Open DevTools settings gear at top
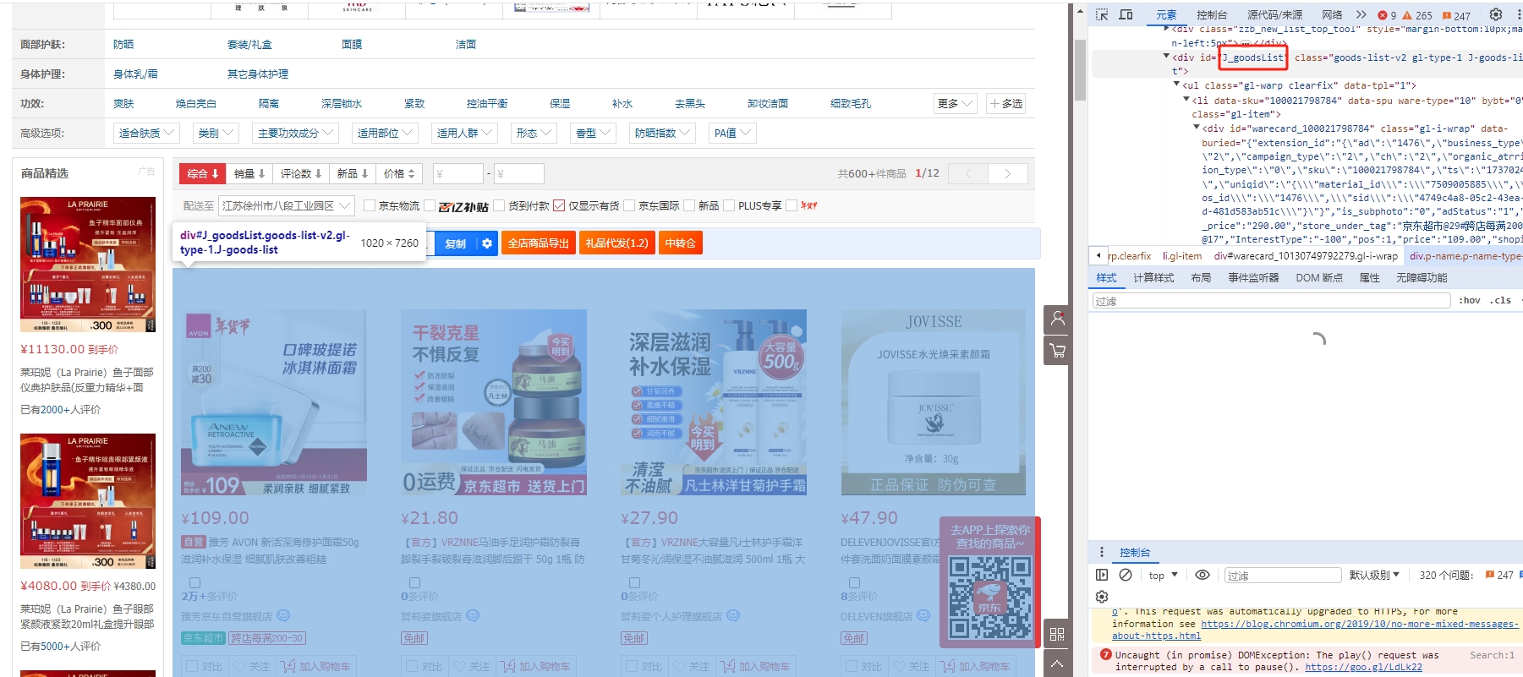 [1496, 14]
